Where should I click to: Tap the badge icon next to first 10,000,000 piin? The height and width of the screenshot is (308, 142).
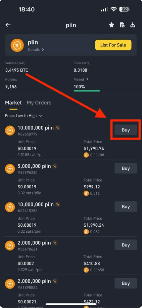tap(58, 128)
